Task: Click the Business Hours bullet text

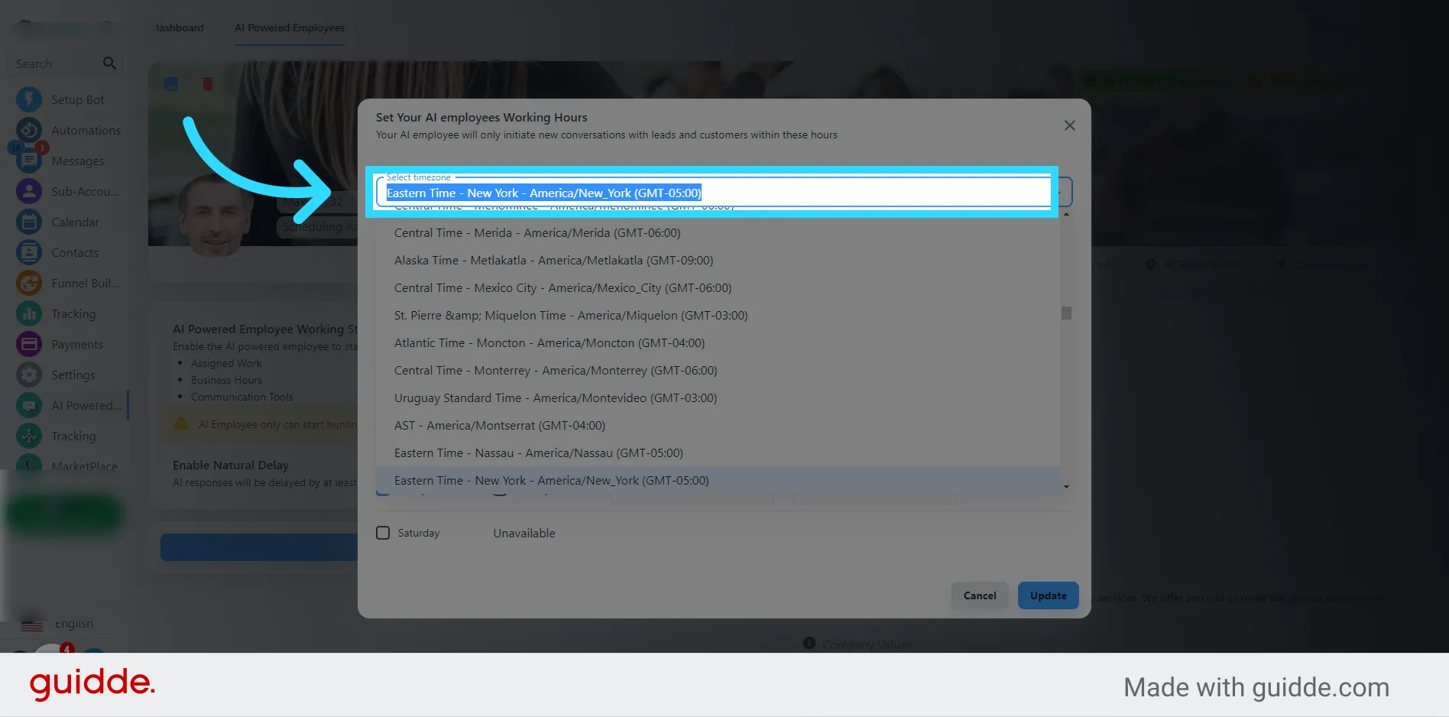Action: (x=226, y=380)
